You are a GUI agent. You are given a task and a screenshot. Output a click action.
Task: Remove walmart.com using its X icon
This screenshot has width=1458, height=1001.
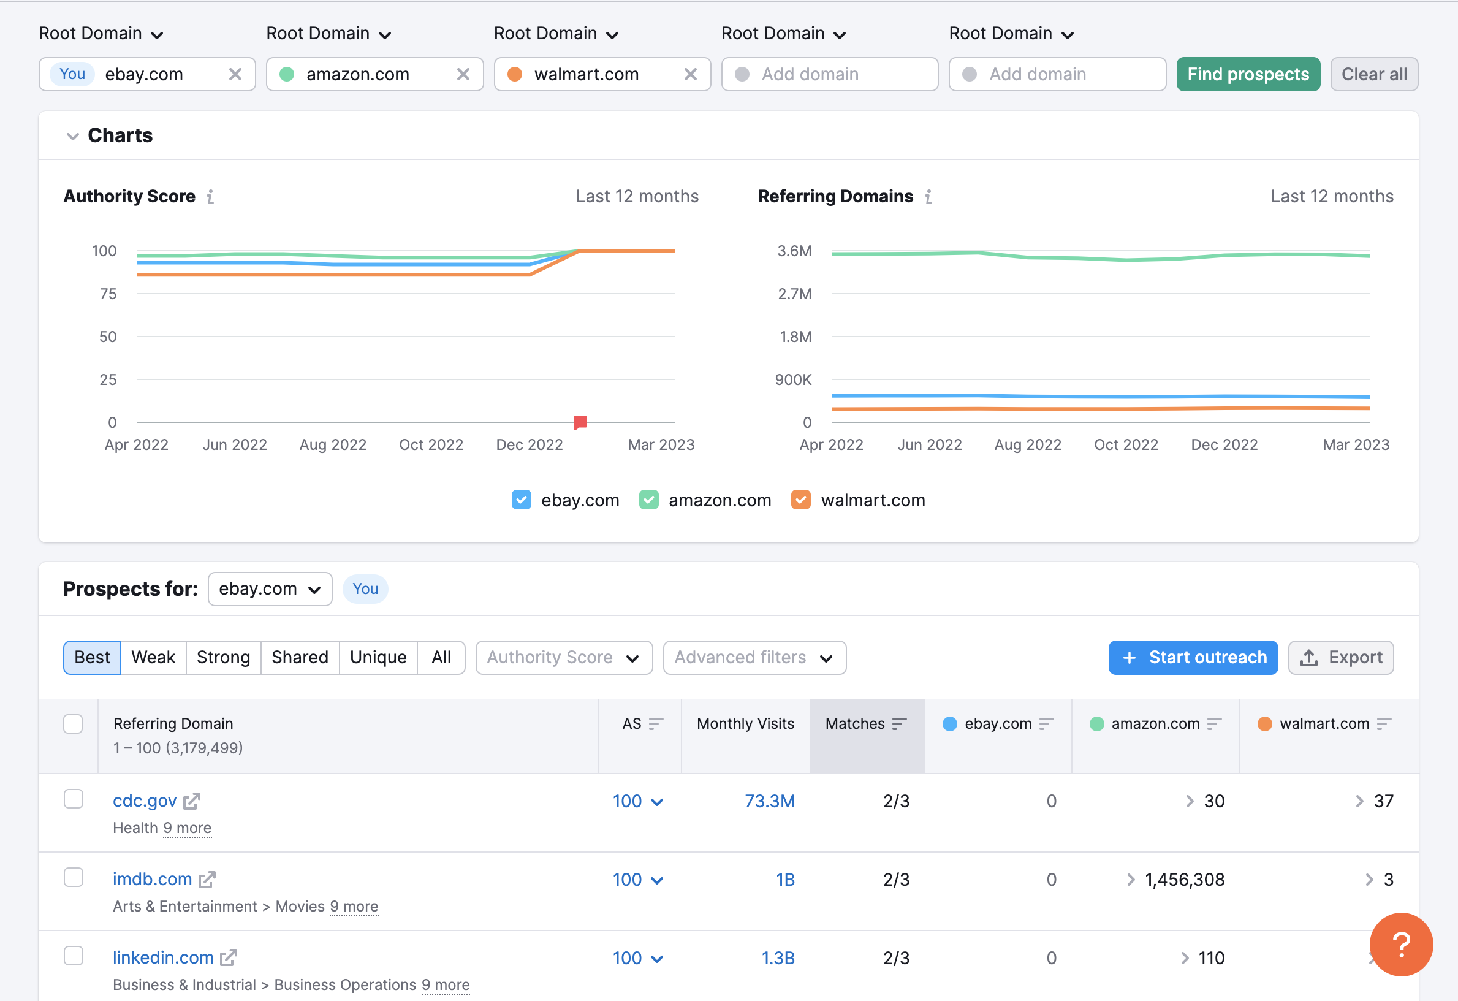pyautogui.click(x=691, y=74)
